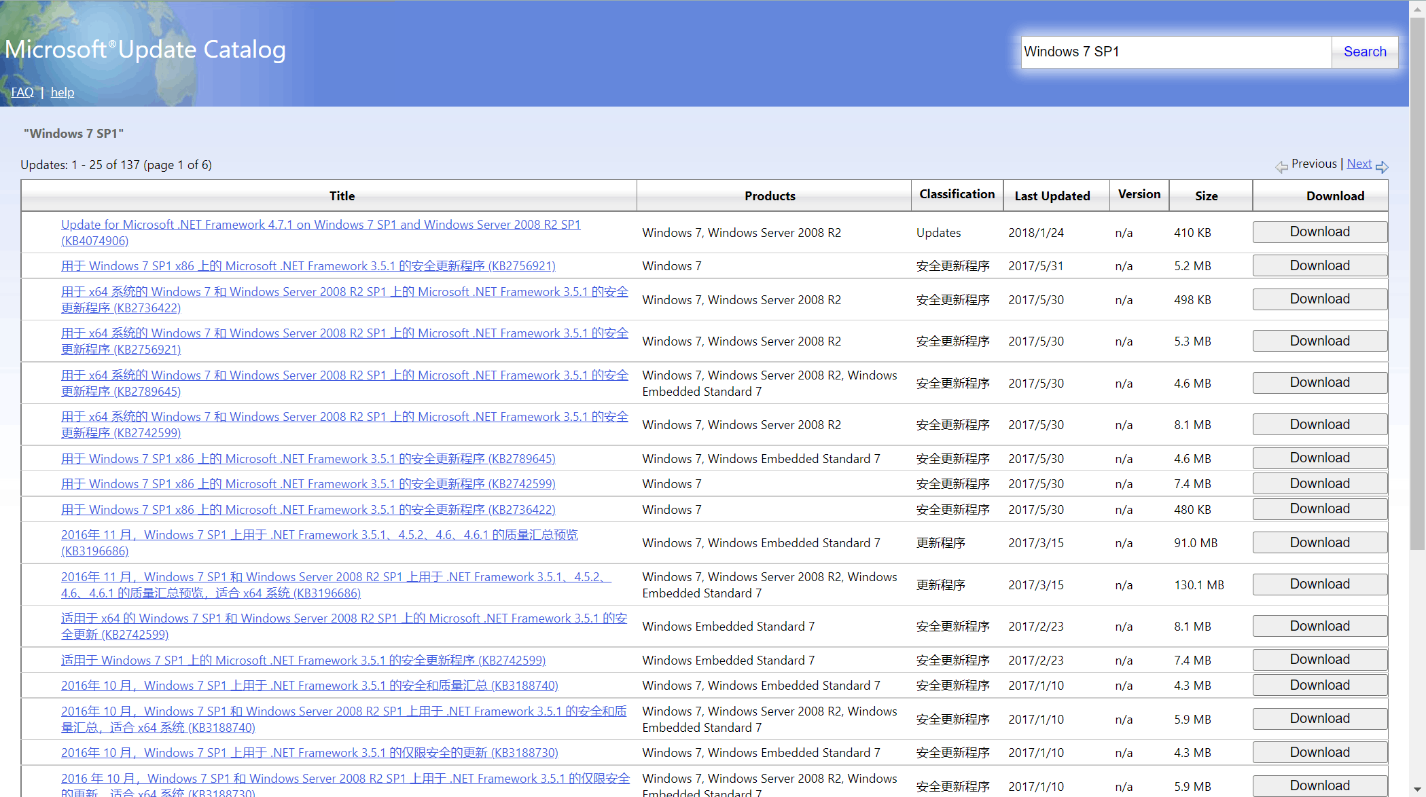Download the 7.4 MB update dated 2017/2/23
This screenshot has height=797, width=1426.
[x=1319, y=660]
